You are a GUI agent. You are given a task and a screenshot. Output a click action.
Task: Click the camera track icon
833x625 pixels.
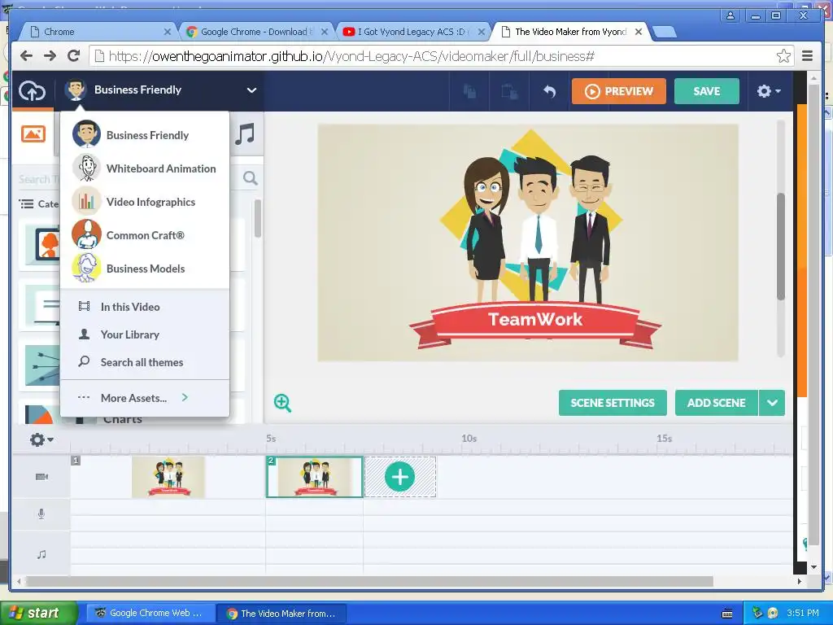click(x=41, y=477)
